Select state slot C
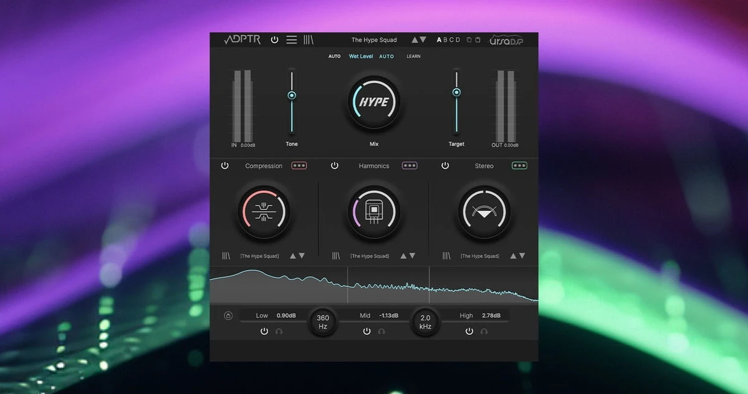The width and height of the screenshot is (748, 394). tap(451, 40)
